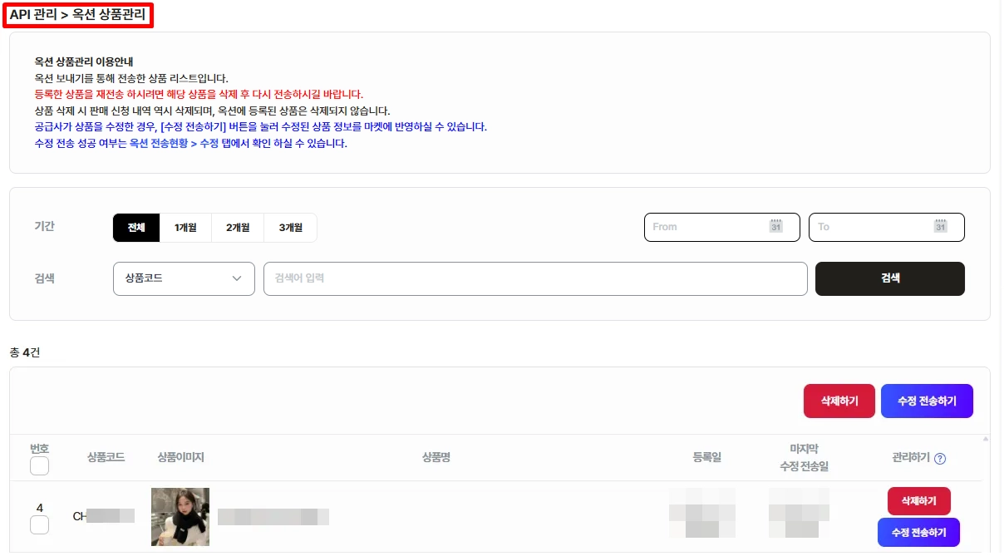Viewport: 1004px width, 556px height.
Task: Open the From date calendar icon
Action: 775,226
